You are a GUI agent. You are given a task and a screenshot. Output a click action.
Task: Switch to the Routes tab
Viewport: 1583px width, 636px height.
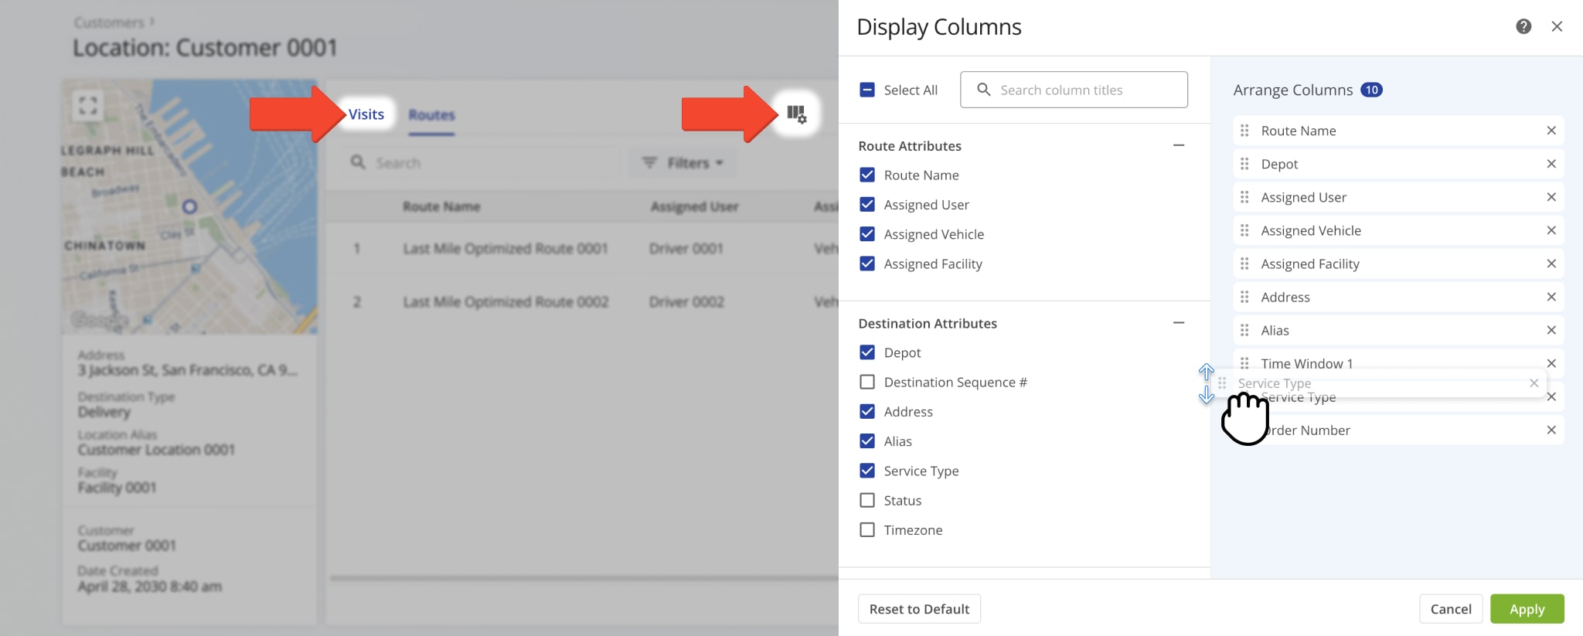431,115
